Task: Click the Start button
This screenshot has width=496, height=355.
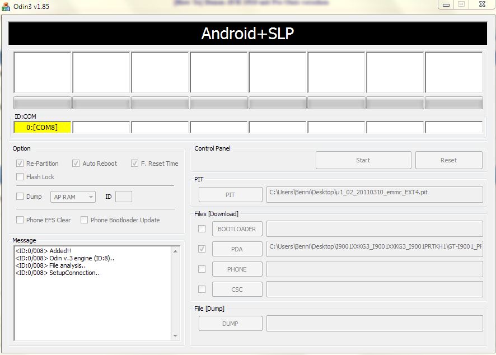Action: click(x=363, y=160)
